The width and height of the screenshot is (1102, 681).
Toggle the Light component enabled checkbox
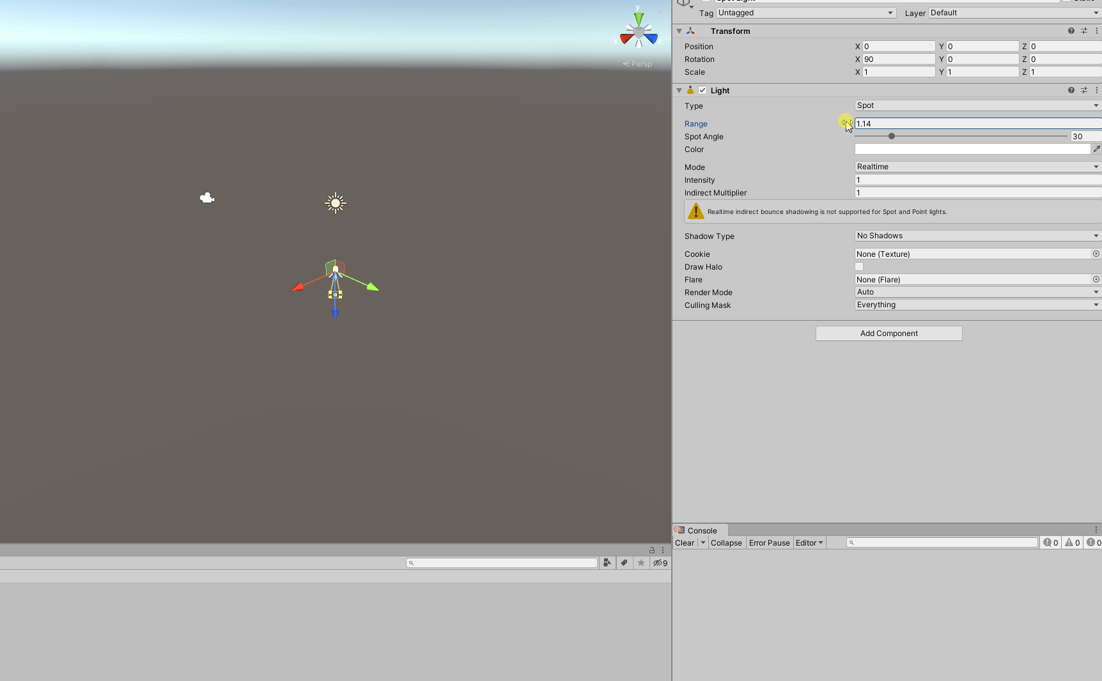[702, 90]
